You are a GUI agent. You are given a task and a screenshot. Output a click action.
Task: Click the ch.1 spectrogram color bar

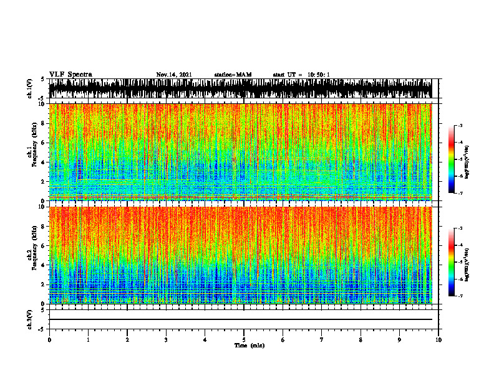[451, 159]
